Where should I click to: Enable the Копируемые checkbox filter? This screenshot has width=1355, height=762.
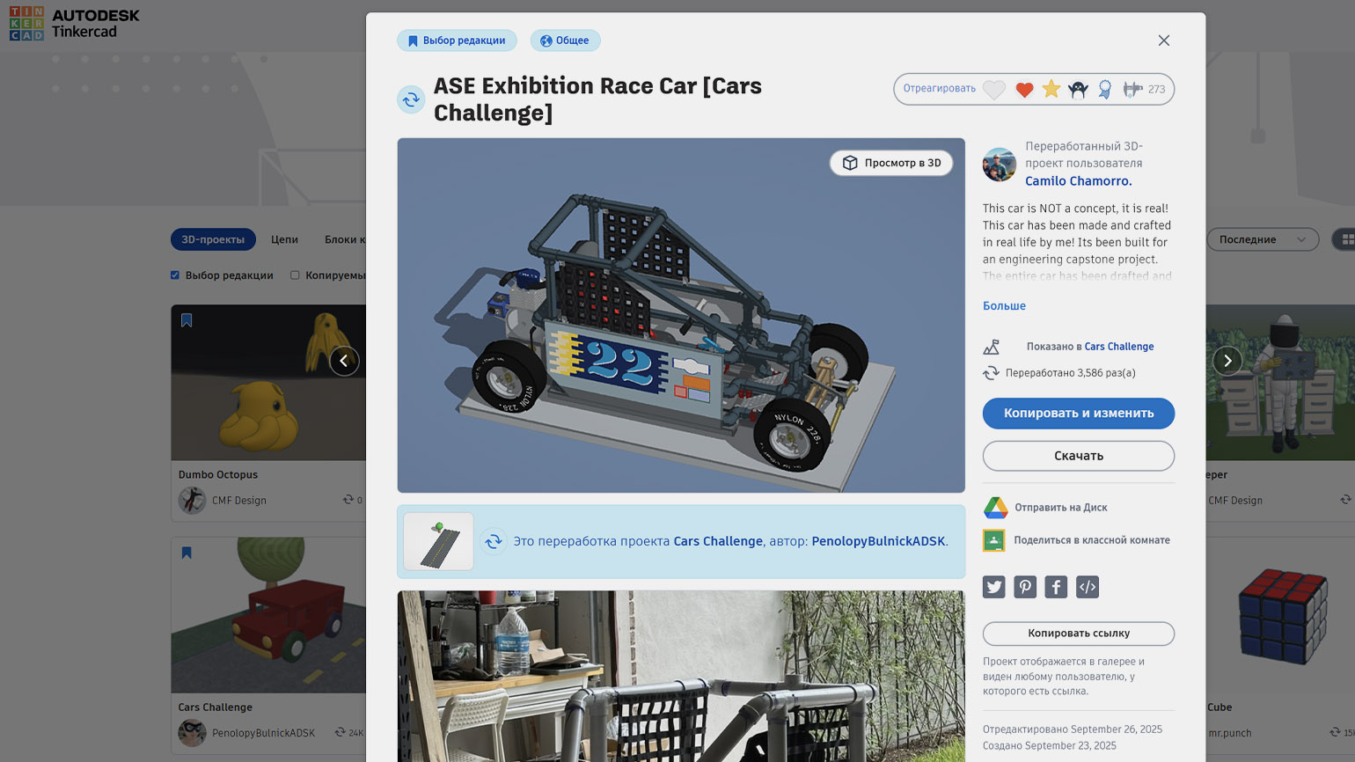click(x=295, y=275)
